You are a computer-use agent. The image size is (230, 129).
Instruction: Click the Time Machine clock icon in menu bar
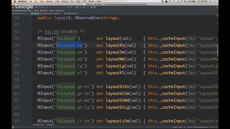[x=174, y=1]
